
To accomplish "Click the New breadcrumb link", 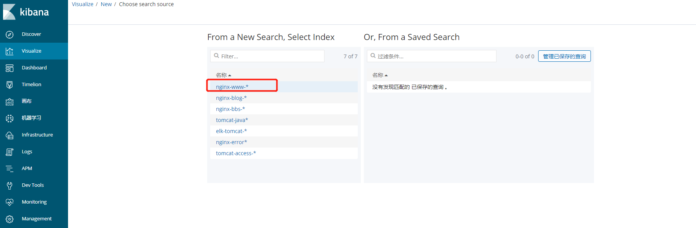I will coord(106,4).
